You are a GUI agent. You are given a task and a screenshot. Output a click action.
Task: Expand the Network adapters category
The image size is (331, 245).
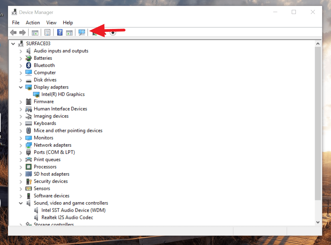pos(21,145)
